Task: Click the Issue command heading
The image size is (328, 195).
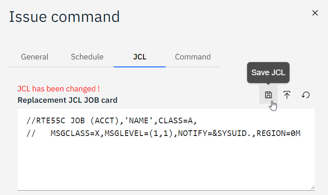Action: point(64,17)
